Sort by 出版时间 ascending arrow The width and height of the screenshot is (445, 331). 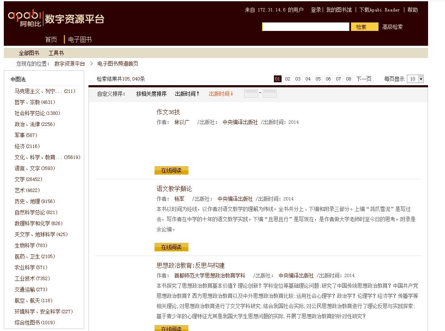pos(187,94)
